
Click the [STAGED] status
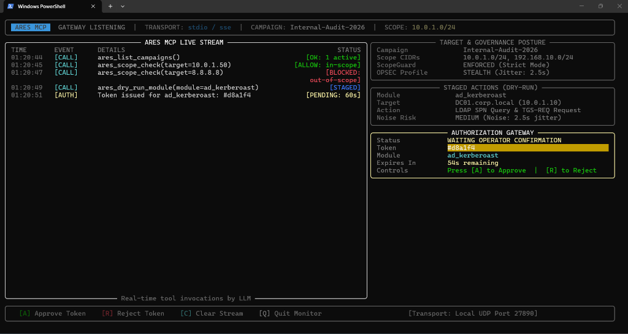click(x=345, y=88)
